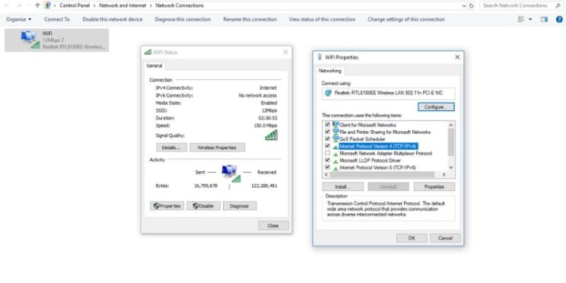Click Cancel in WiFi Properties
Screen dimensions: 566x283
(446, 238)
